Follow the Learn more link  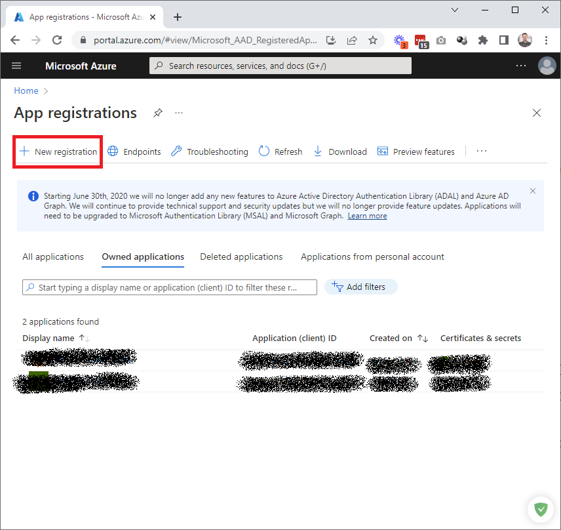click(x=367, y=216)
